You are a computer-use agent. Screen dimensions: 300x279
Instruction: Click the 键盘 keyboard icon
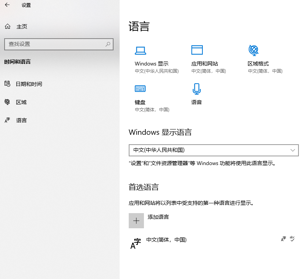click(x=140, y=89)
